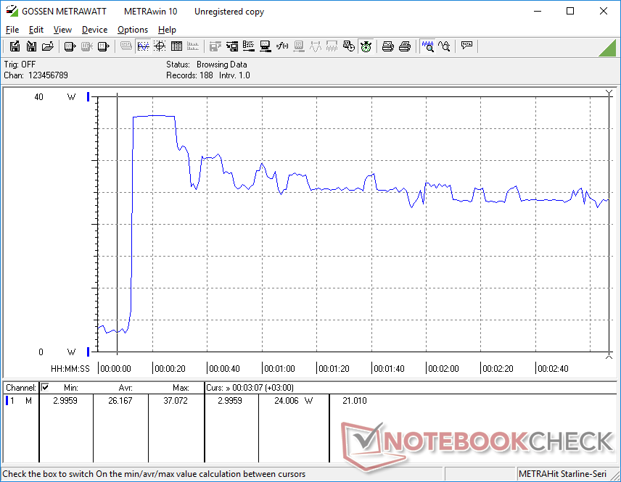Click the load configuration floppy icon
The height and width of the screenshot is (482, 621).
[x=232, y=46]
